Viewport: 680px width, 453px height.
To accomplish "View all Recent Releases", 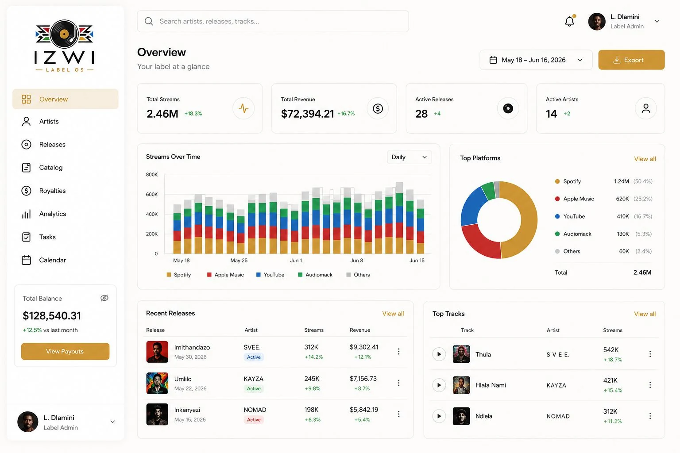I will point(393,314).
